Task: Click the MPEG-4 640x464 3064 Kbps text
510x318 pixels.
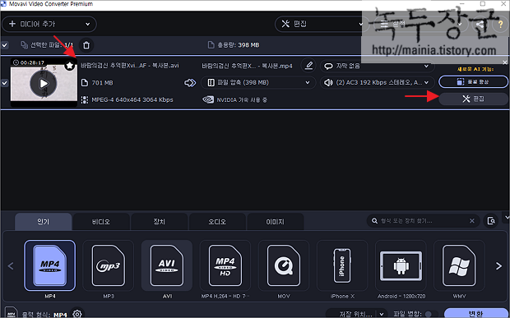Action: (132, 99)
